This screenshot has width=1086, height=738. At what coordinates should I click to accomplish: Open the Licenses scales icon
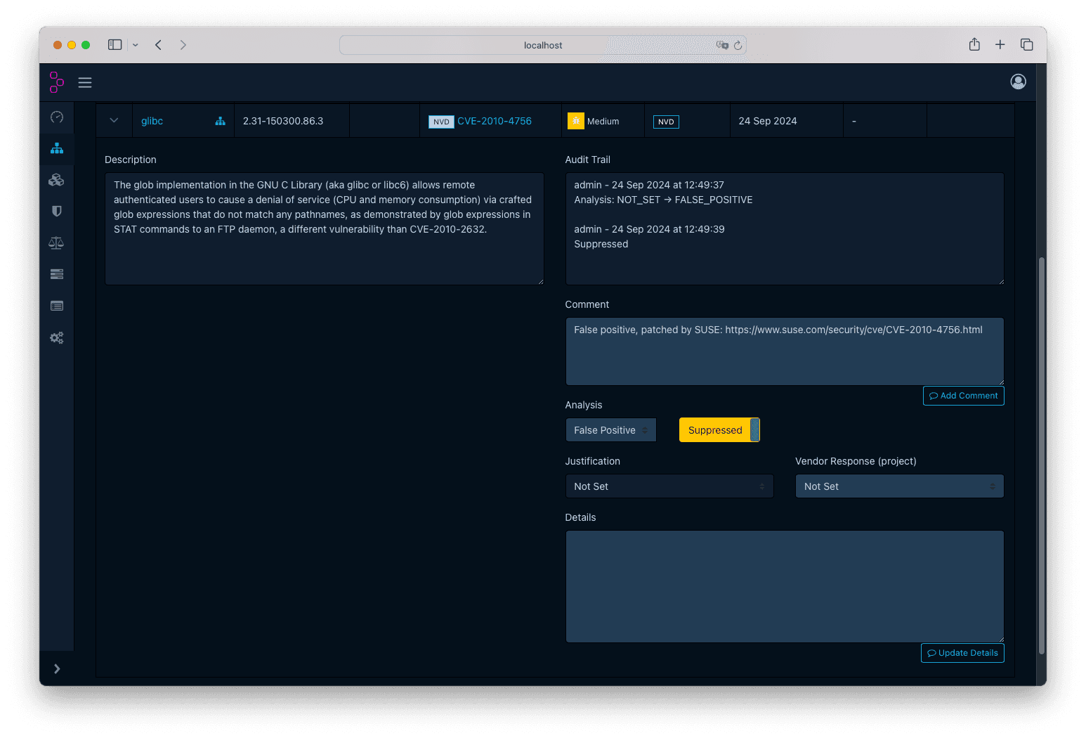(x=57, y=242)
